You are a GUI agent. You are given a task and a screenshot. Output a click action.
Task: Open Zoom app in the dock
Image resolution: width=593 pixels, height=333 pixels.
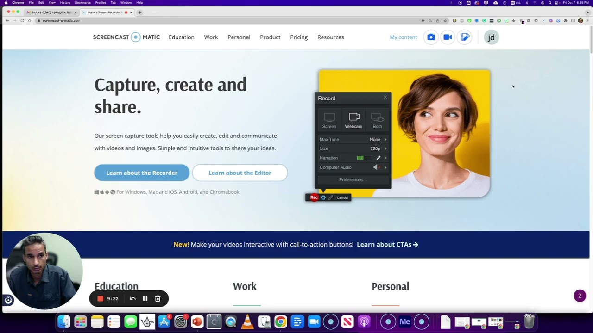(x=314, y=321)
